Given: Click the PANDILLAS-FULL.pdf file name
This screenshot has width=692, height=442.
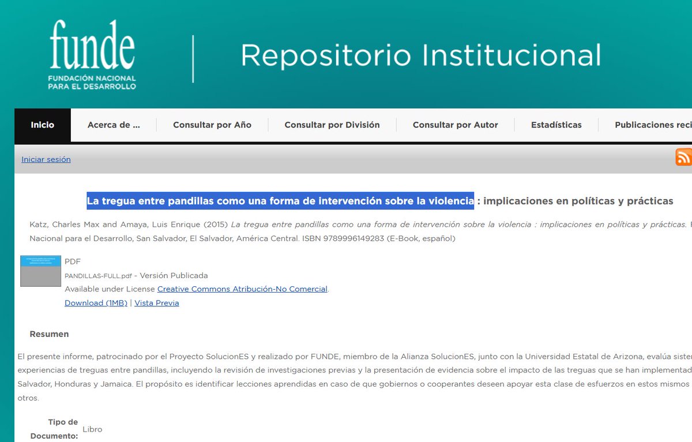Looking at the screenshot, I should coord(98,276).
